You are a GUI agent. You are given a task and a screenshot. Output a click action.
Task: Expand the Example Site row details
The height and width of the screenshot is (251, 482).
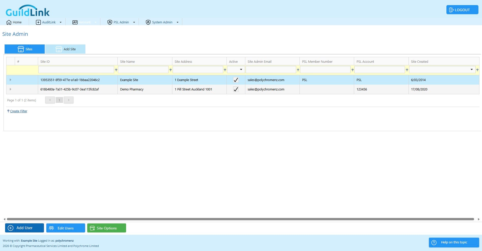coord(10,80)
